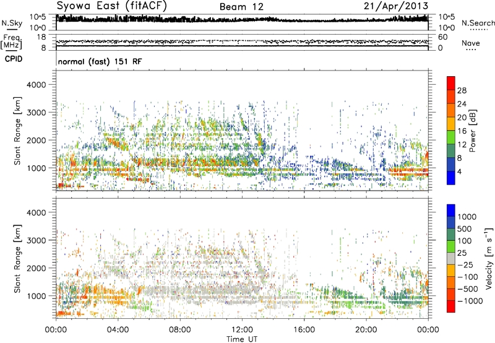Click the '-1000' velocity colorbar tick
This screenshot has height=343, width=495.
point(470,301)
